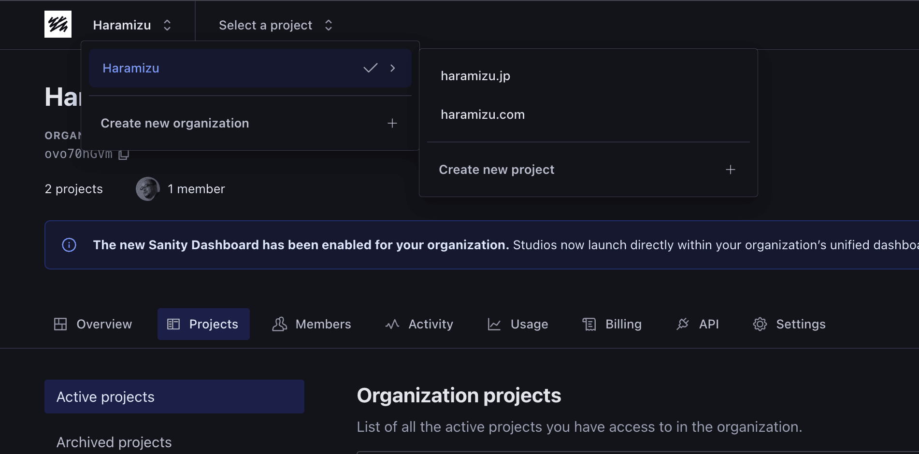Click the Settings gear icon
Image resolution: width=919 pixels, height=454 pixels.
point(760,324)
